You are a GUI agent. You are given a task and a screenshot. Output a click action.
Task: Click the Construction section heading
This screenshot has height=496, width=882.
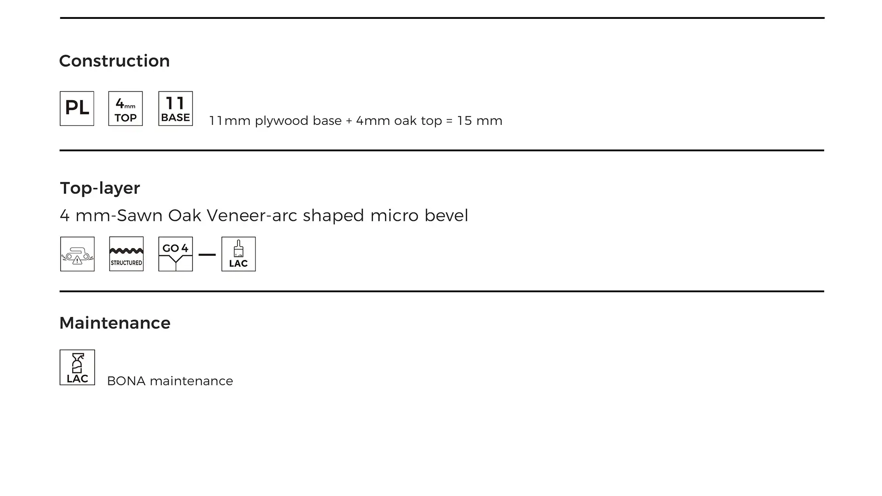tap(114, 61)
